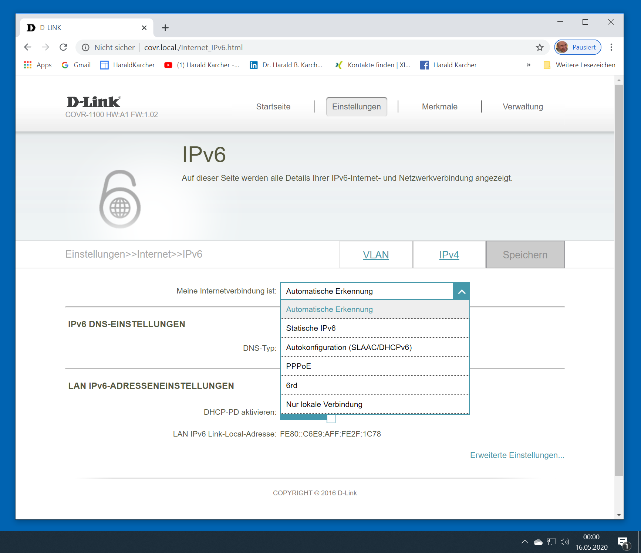
Task: Click the page vertical scrollbar thumb
Action: click(619, 280)
